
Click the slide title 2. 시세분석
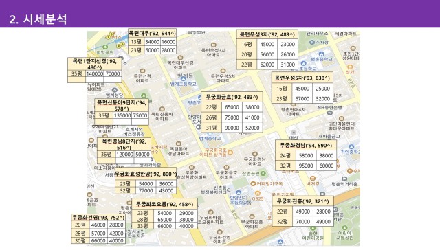tap(38, 19)
